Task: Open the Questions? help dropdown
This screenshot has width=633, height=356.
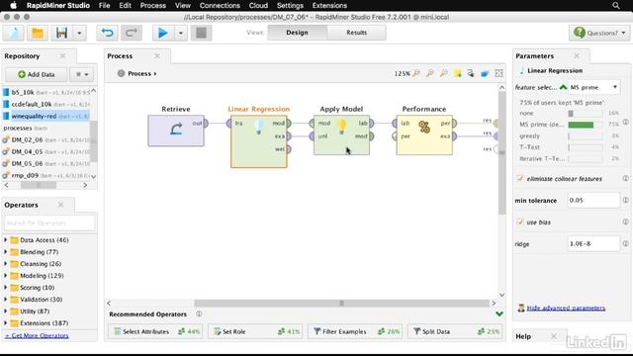Action: [x=599, y=33]
